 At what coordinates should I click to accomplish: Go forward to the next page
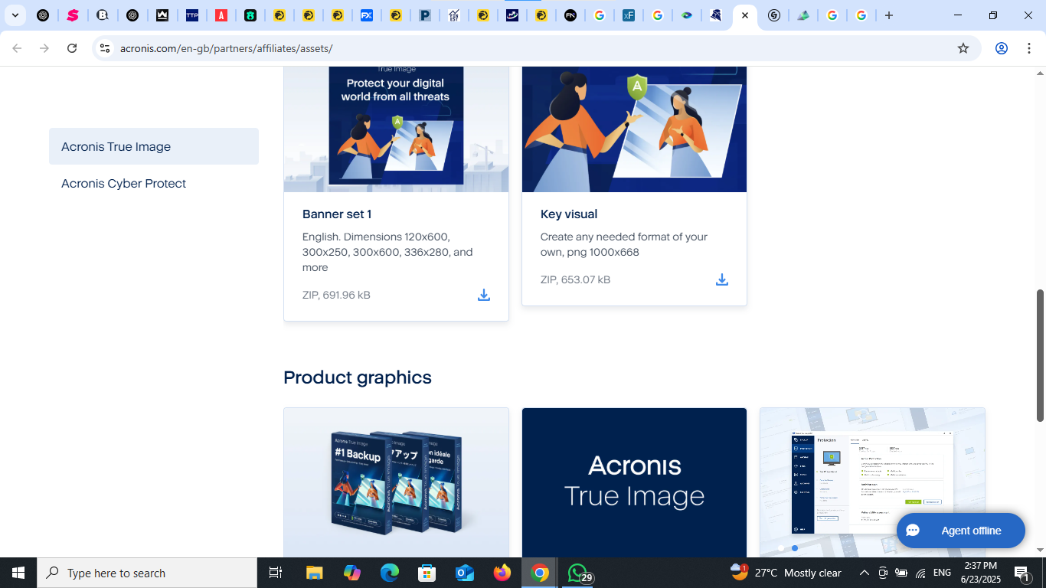coord(44,48)
